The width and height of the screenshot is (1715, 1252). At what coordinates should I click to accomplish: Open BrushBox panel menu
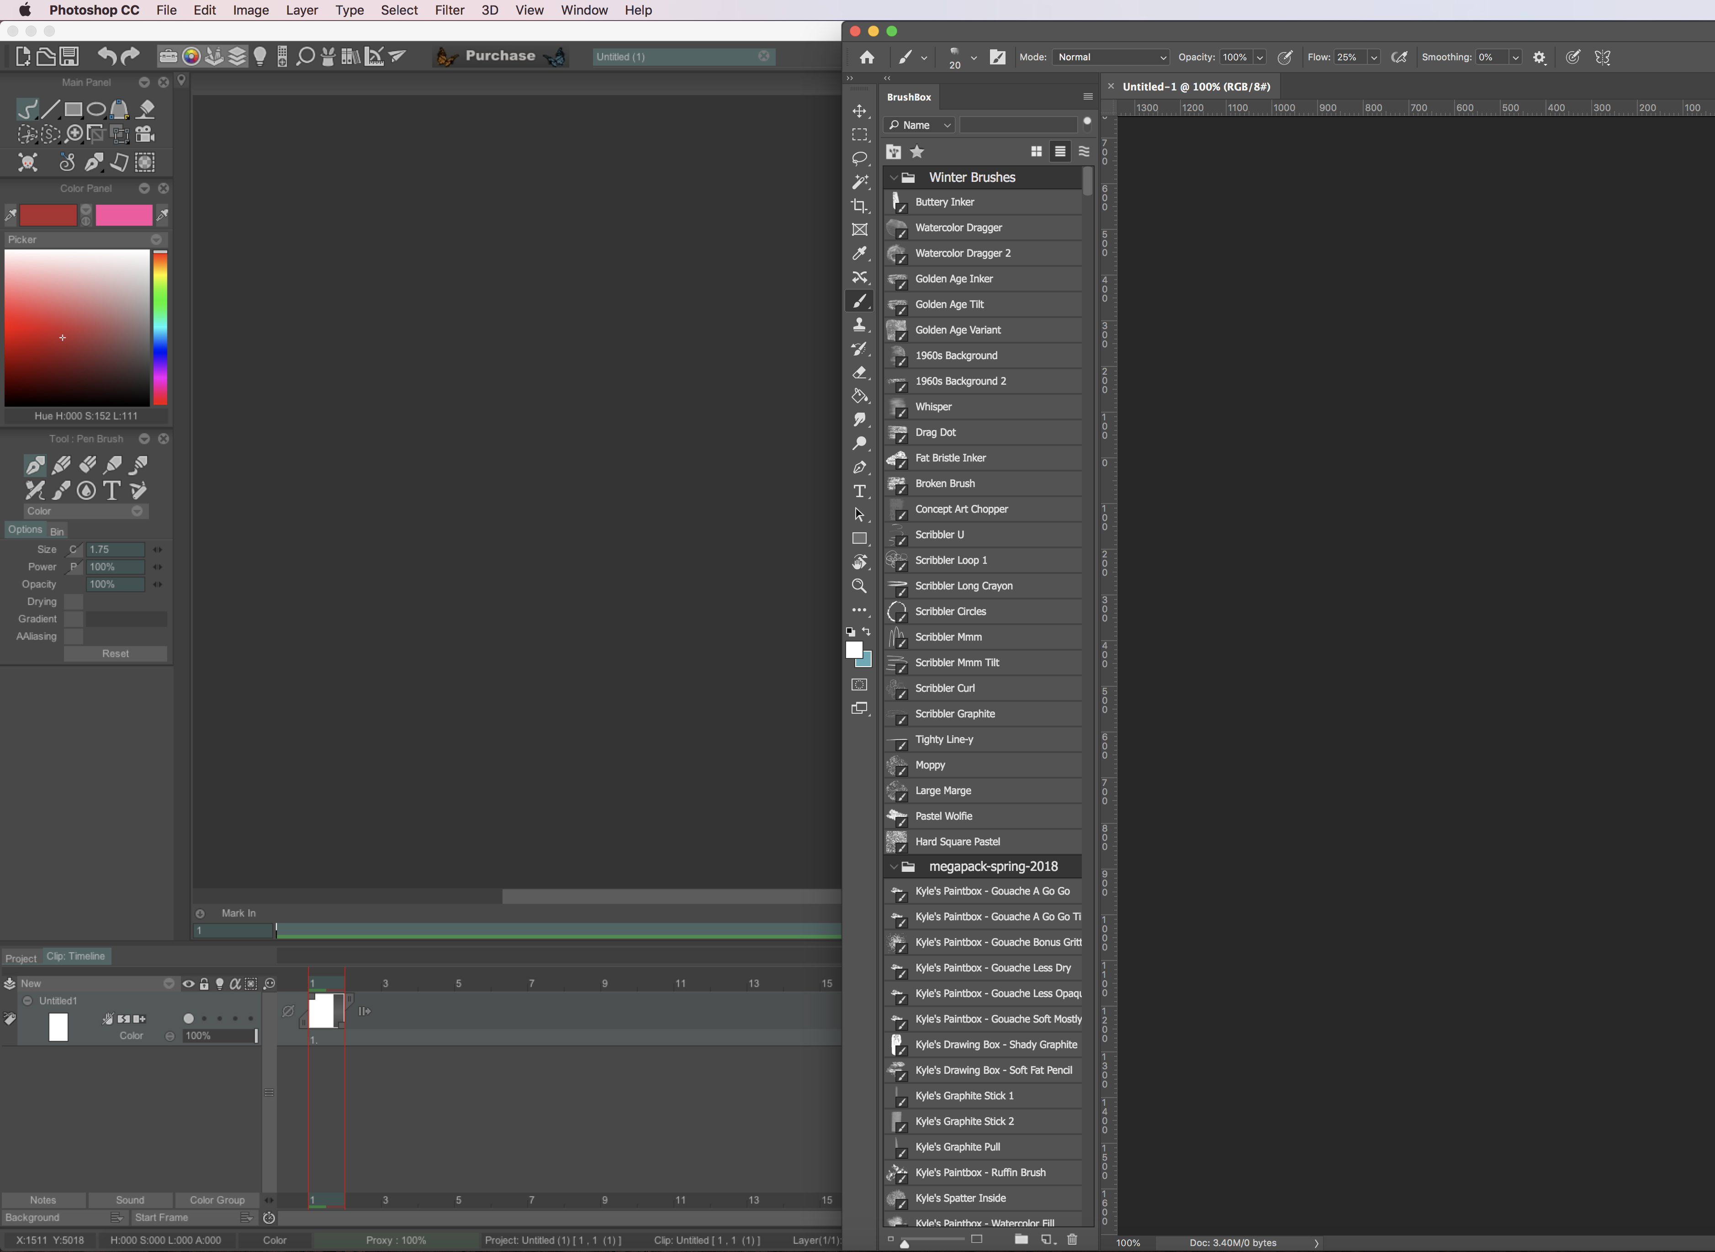pos(1088,97)
